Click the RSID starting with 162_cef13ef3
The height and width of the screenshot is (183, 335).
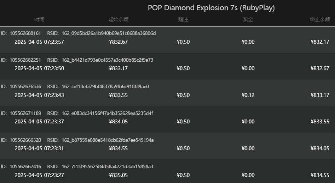click(105, 87)
